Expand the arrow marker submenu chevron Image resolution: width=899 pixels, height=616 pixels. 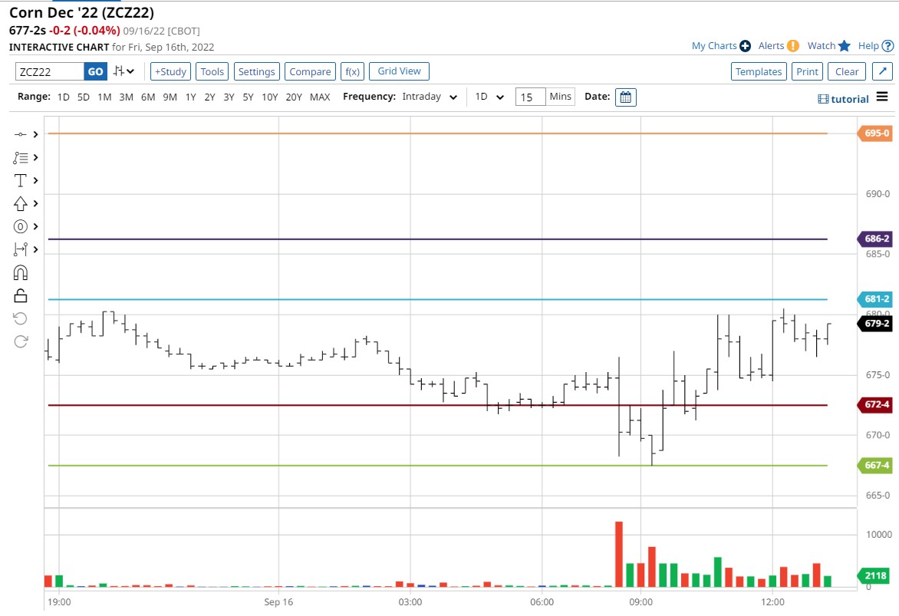pyautogui.click(x=35, y=203)
